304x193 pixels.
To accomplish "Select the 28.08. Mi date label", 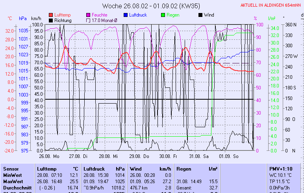I will click(108, 156).
